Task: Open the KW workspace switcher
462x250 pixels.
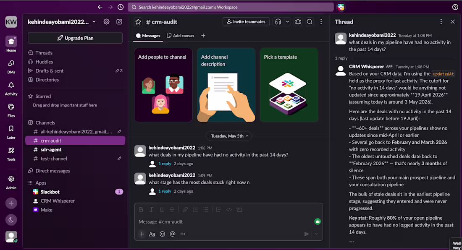Action: tap(11, 22)
